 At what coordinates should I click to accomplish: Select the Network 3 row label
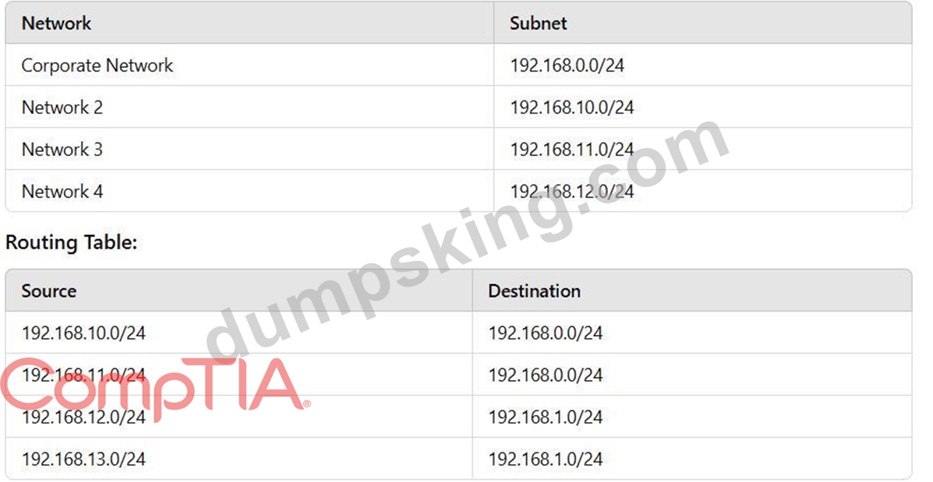[x=62, y=150]
